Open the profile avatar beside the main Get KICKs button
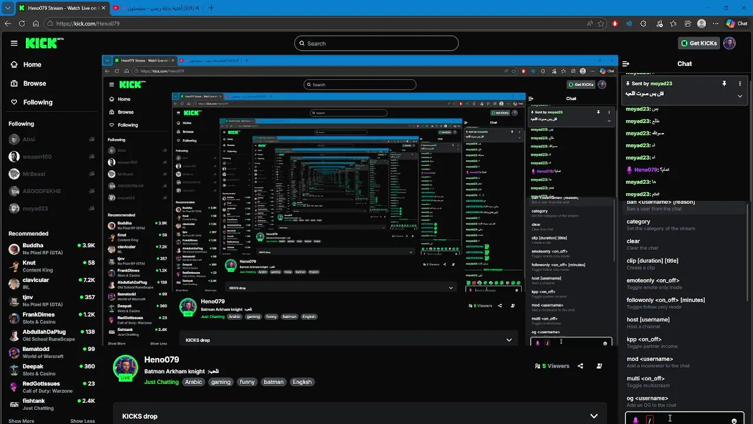This screenshot has height=424, width=753. 729,43
